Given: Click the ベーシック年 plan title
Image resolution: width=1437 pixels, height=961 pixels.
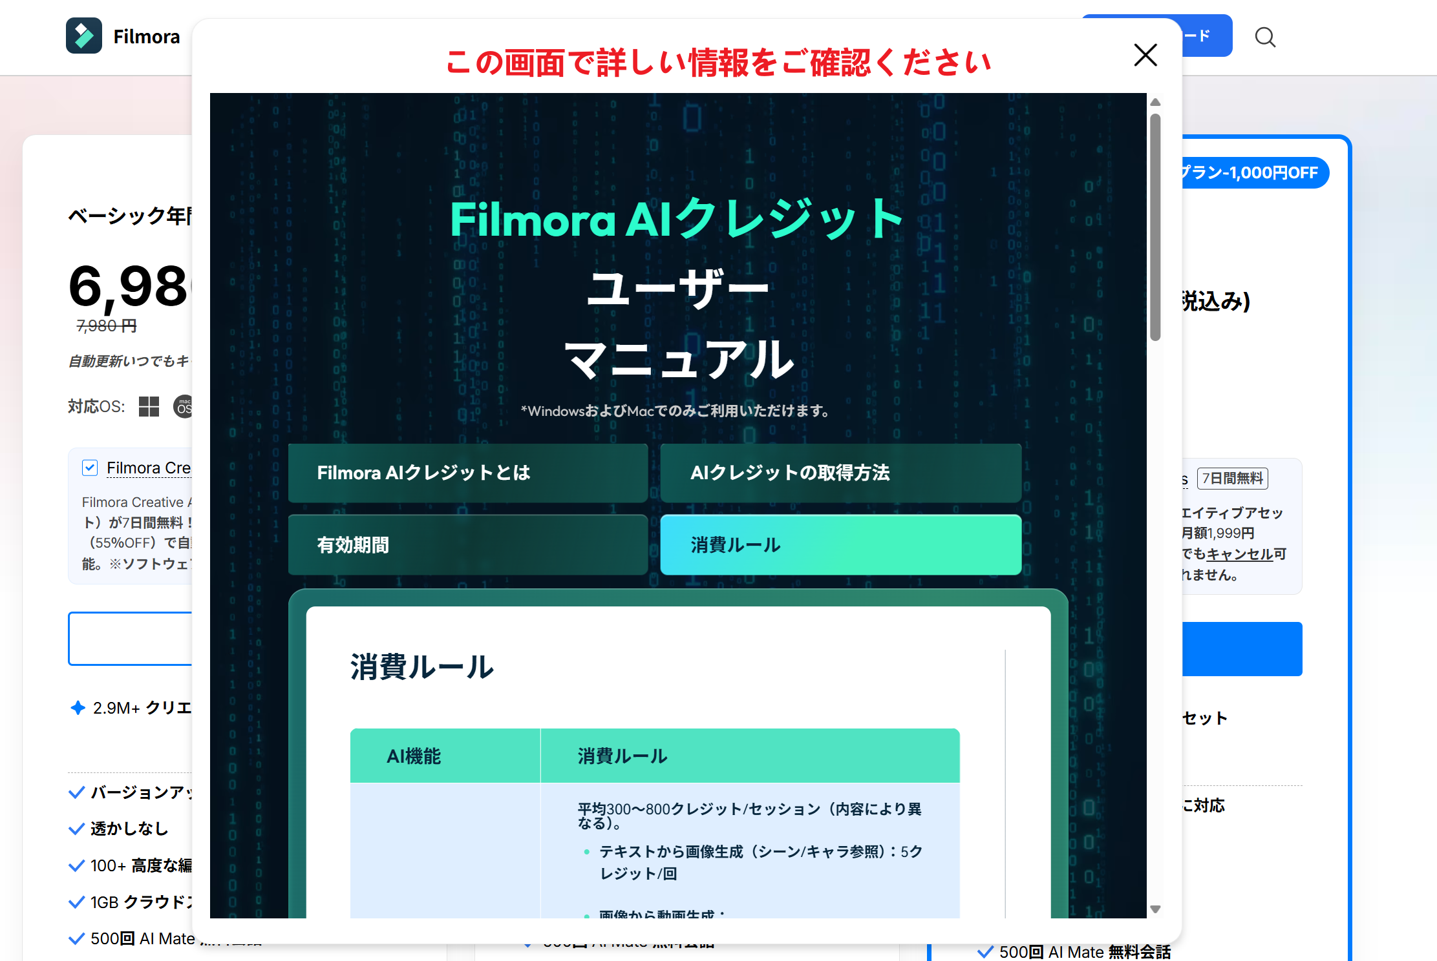Looking at the screenshot, I should [130, 215].
